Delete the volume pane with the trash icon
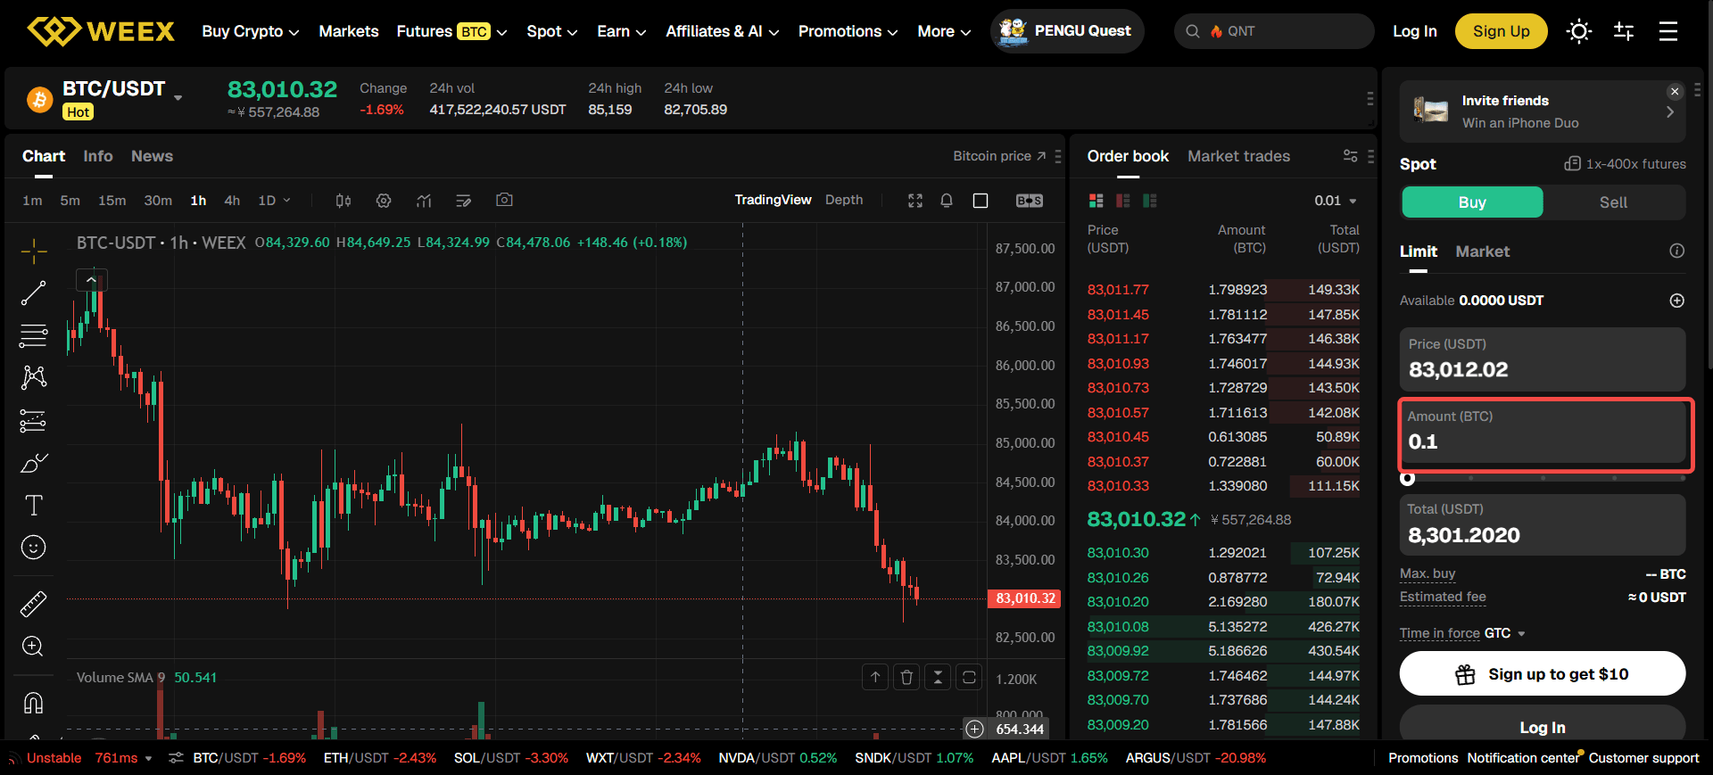This screenshot has height=775, width=1713. coord(906,678)
